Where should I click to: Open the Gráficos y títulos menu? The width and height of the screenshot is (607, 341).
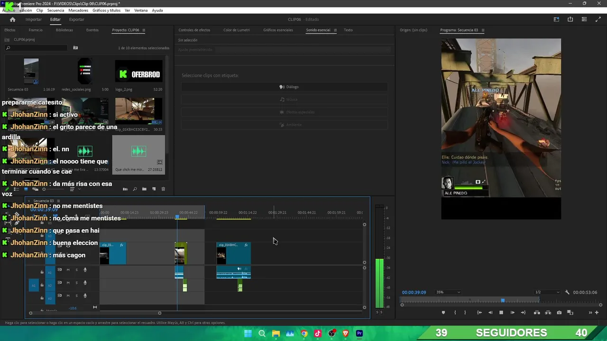[x=106, y=10]
